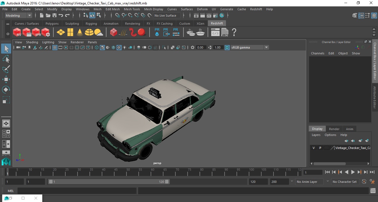The image size is (378, 202).
Task: Start Redshift IPR from the shelf
Action: [x=36, y=32]
